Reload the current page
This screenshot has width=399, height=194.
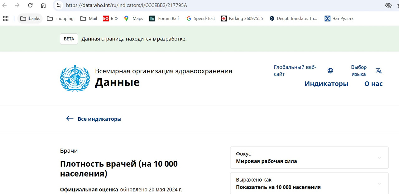point(30,5)
